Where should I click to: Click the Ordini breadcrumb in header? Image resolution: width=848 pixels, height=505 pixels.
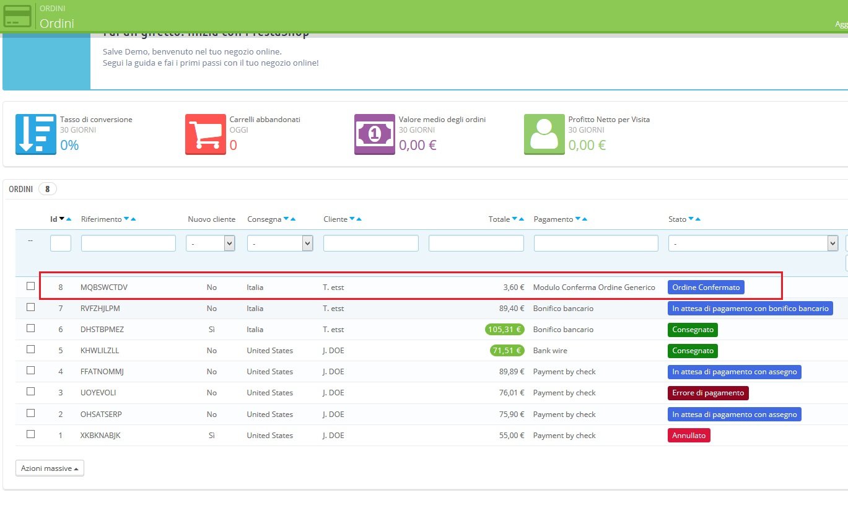coord(52,9)
